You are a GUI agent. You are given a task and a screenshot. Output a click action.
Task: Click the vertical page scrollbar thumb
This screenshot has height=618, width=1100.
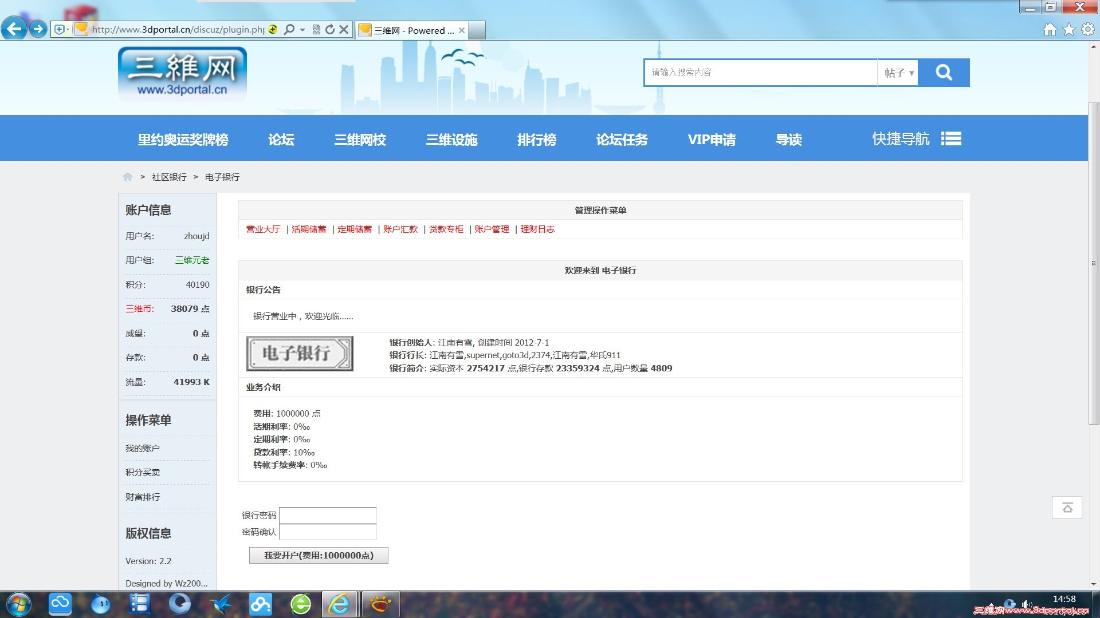1094,263
